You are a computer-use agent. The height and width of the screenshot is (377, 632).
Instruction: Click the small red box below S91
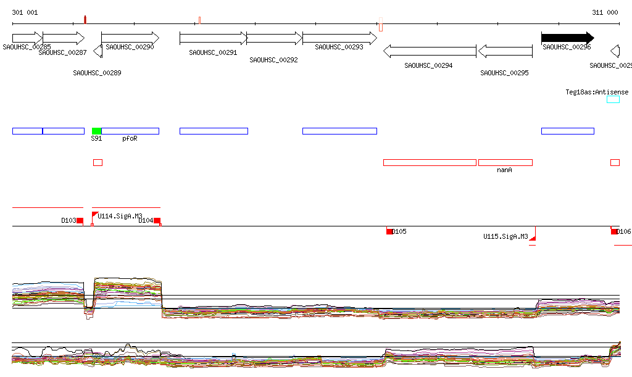click(98, 163)
